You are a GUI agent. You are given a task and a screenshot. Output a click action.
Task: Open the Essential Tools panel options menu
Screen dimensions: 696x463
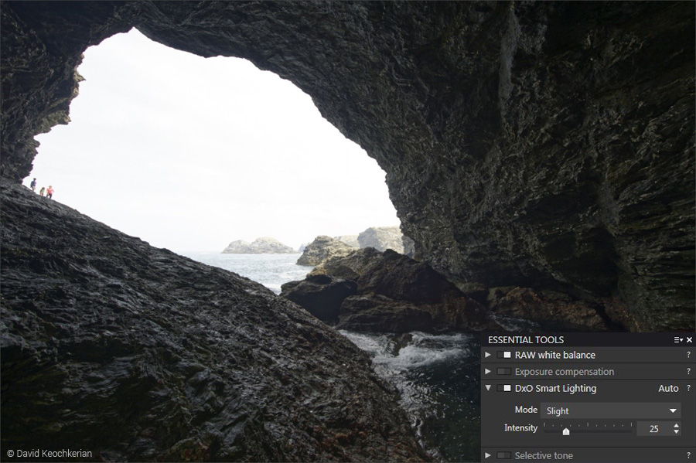pyautogui.click(x=678, y=339)
